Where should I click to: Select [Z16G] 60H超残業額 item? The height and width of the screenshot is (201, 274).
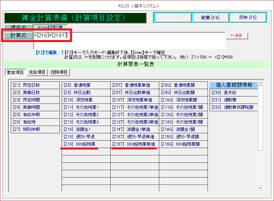click(183, 144)
